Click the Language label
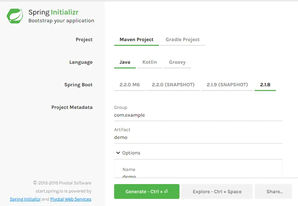The height and width of the screenshot is (206, 298). tap(81, 62)
